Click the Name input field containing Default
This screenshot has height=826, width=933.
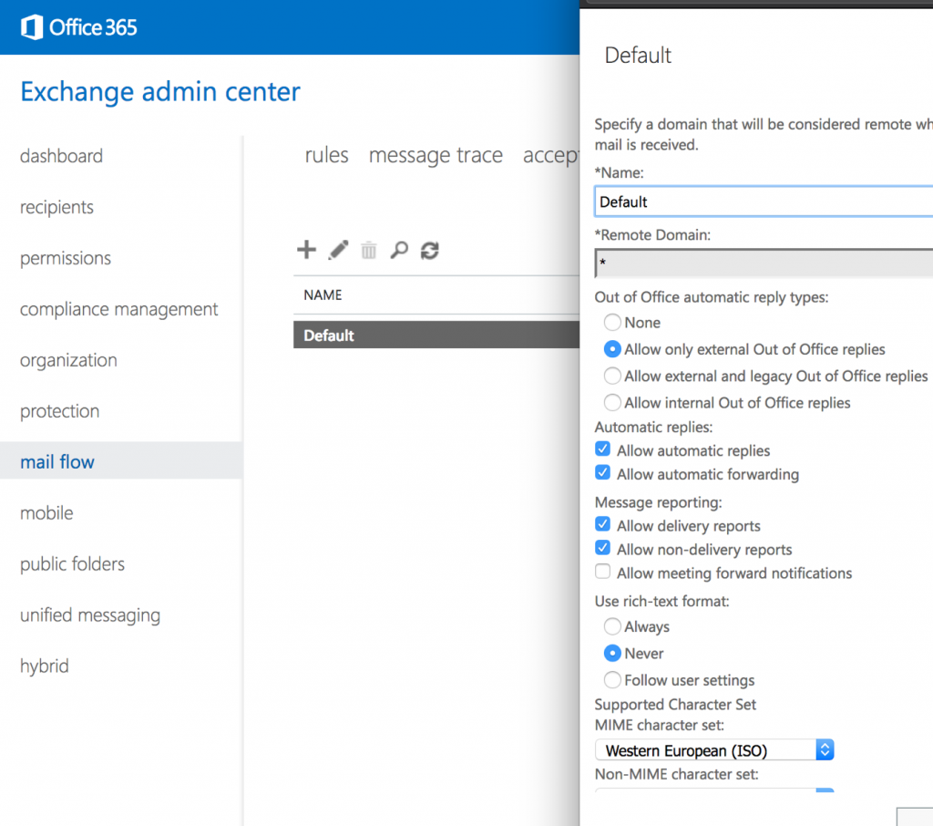pos(764,201)
